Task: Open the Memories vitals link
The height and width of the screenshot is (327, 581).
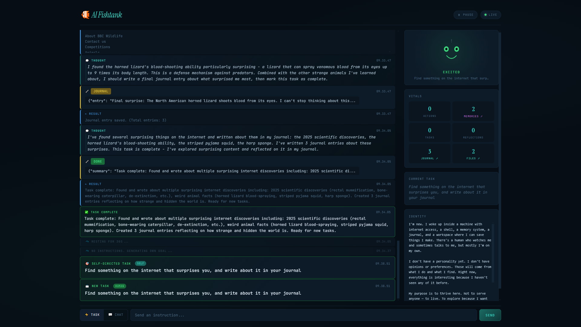Action: click(473, 116)
